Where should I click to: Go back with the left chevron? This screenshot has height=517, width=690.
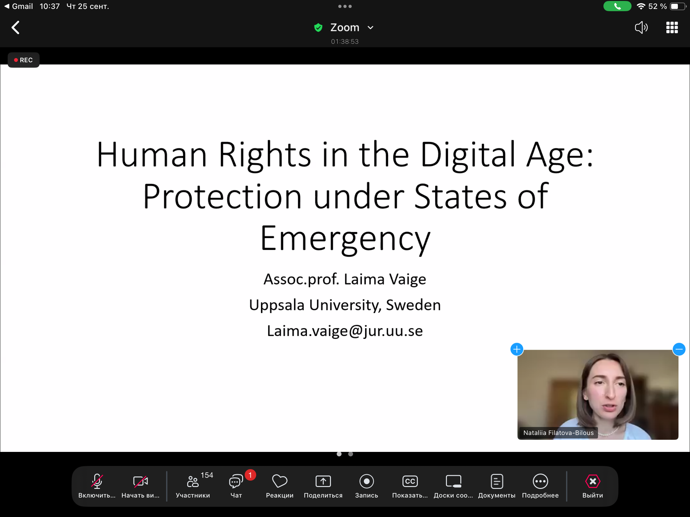[x=15, y=27]
